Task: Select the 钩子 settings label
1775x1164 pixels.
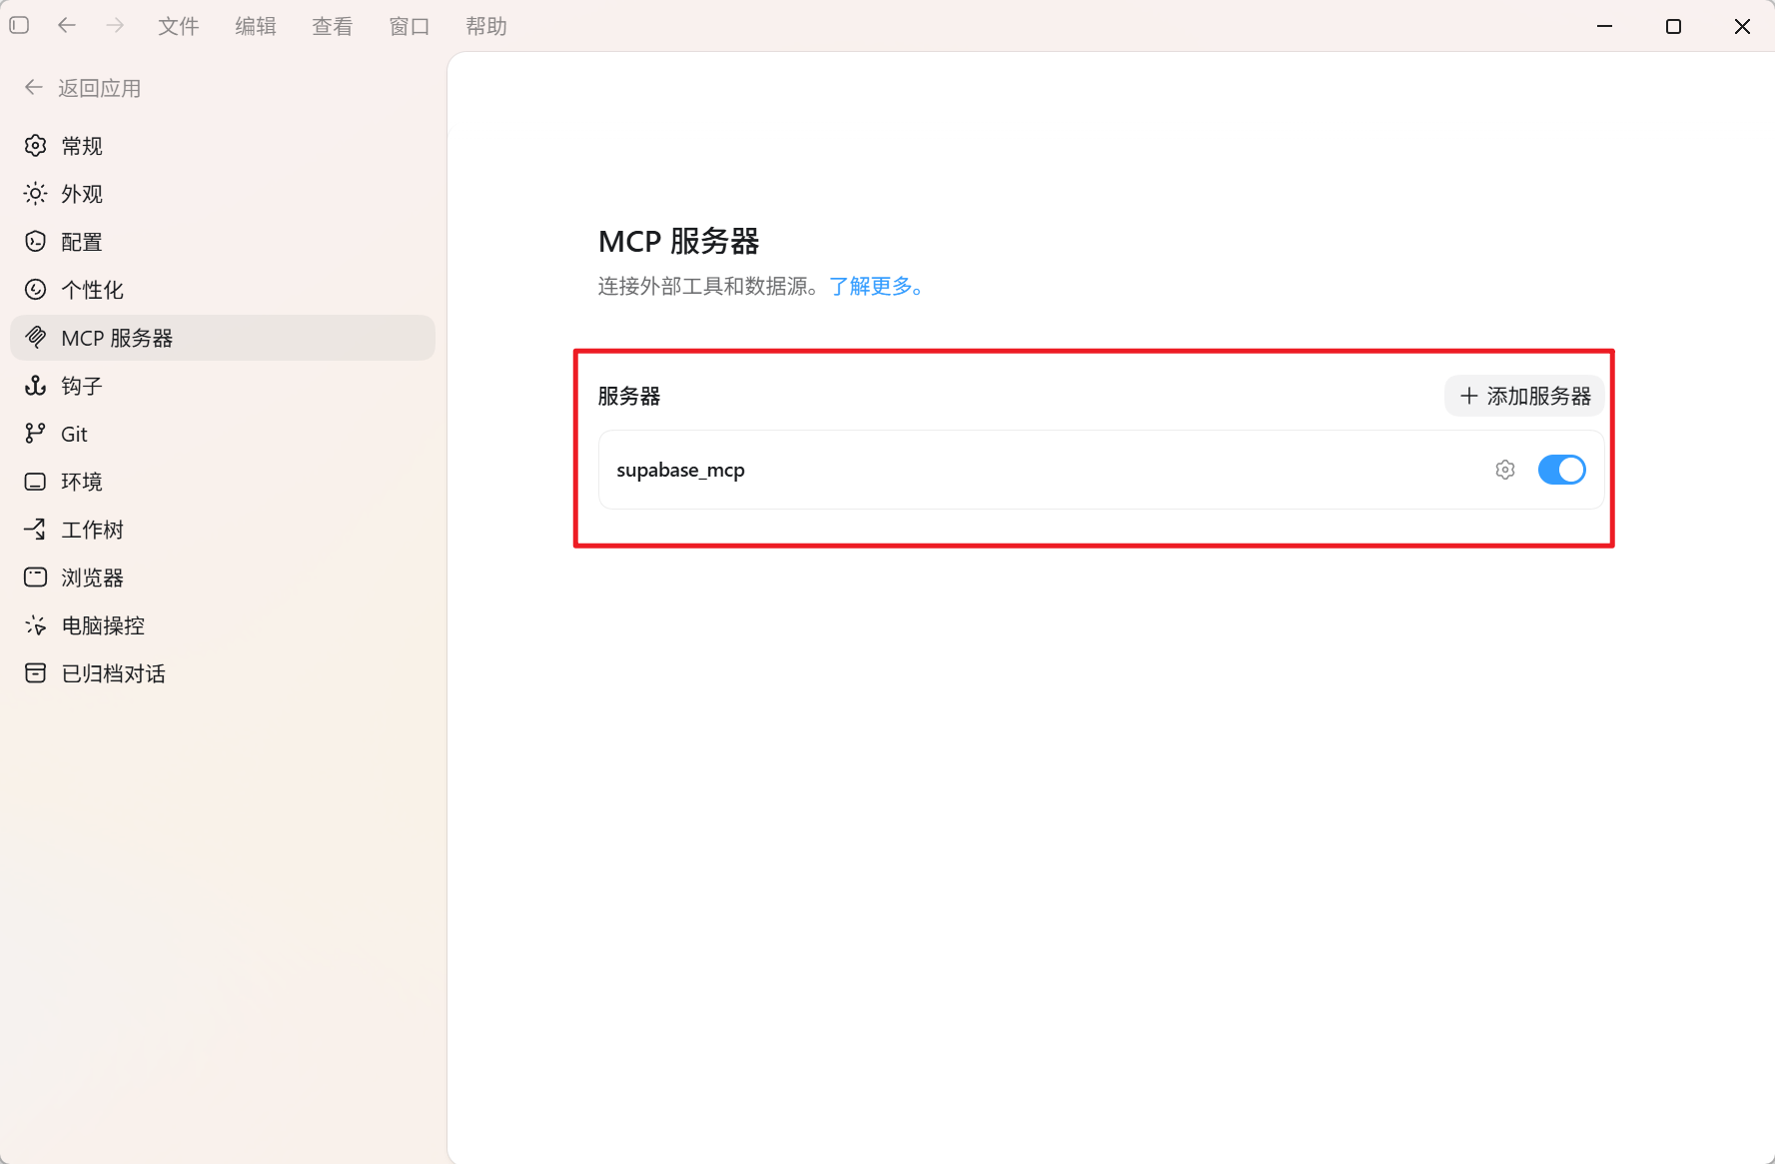Action: [82, 386]
